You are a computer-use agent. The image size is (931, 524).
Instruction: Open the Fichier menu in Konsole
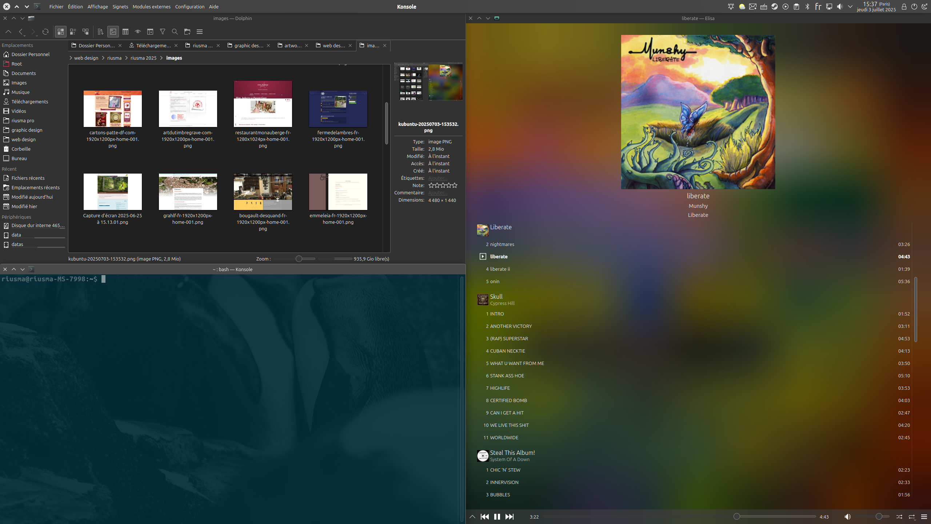(x=56, y=7)
